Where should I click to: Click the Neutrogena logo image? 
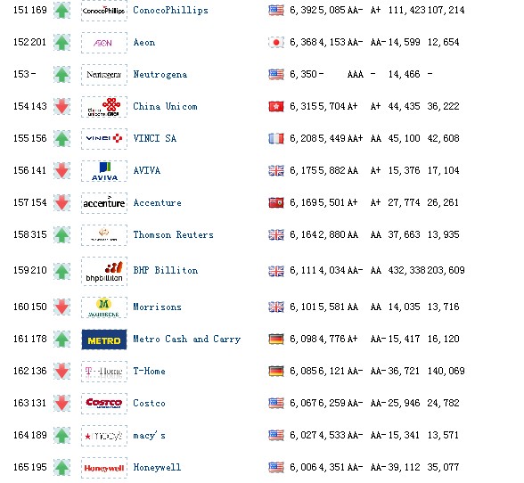(104, 75)
